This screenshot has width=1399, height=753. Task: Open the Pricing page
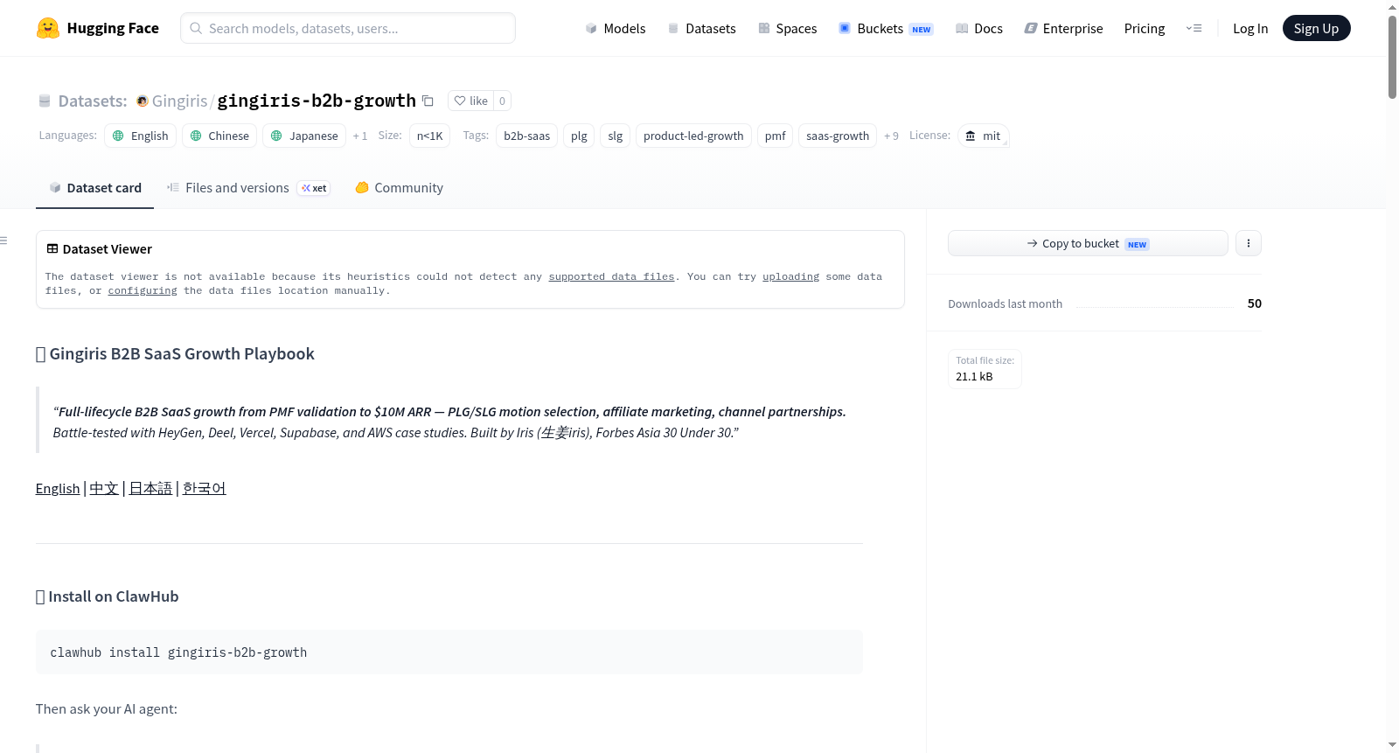1145,28
